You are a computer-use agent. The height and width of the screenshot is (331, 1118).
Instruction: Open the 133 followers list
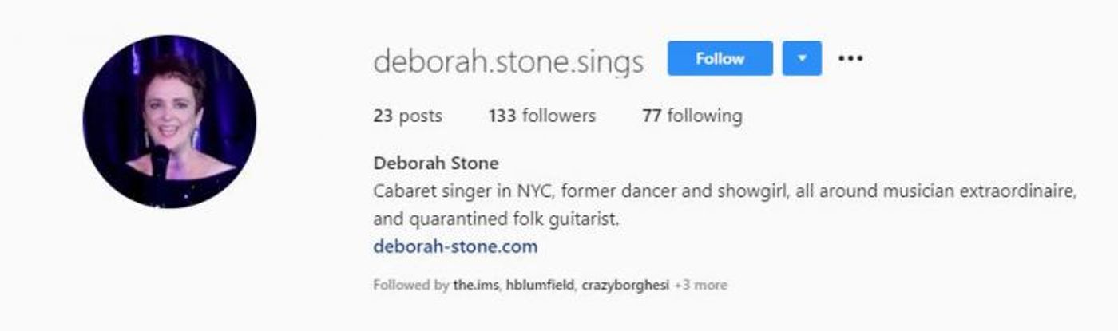click(x=542, y=116)
